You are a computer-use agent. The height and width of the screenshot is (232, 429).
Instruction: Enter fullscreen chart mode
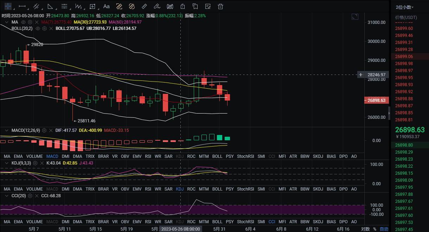355,17
